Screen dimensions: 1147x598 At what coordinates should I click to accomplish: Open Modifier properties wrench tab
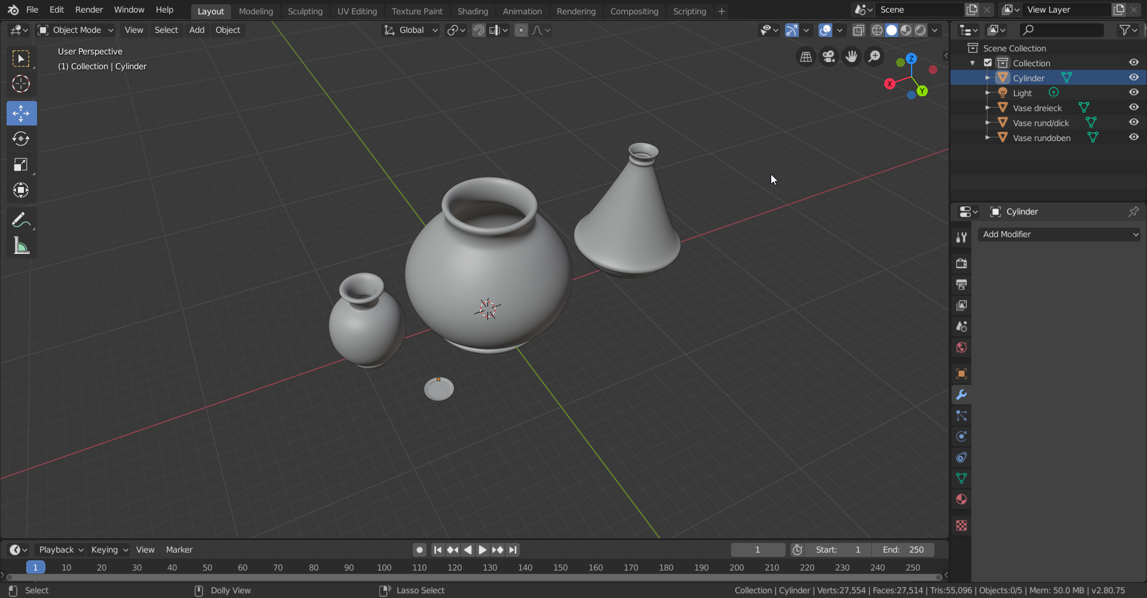961,395
